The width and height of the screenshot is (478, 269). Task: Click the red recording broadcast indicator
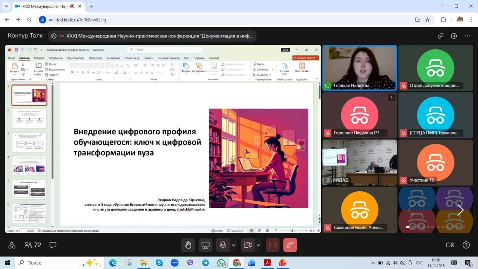273,245
